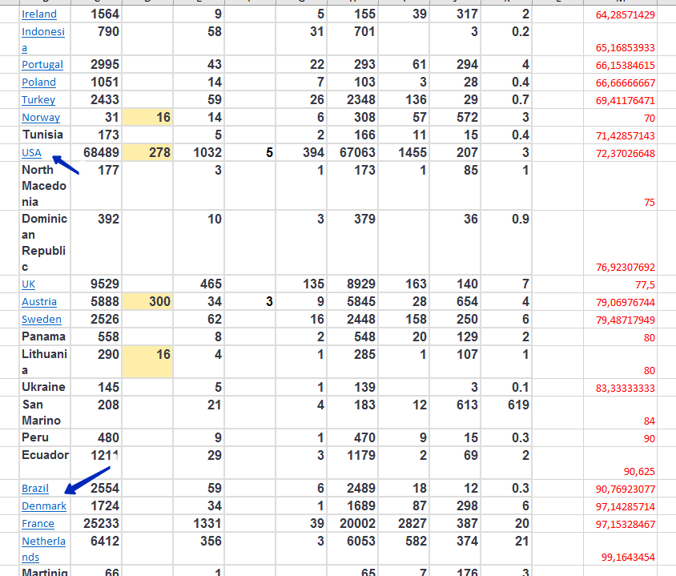Click the UK country link

[29, 284]
